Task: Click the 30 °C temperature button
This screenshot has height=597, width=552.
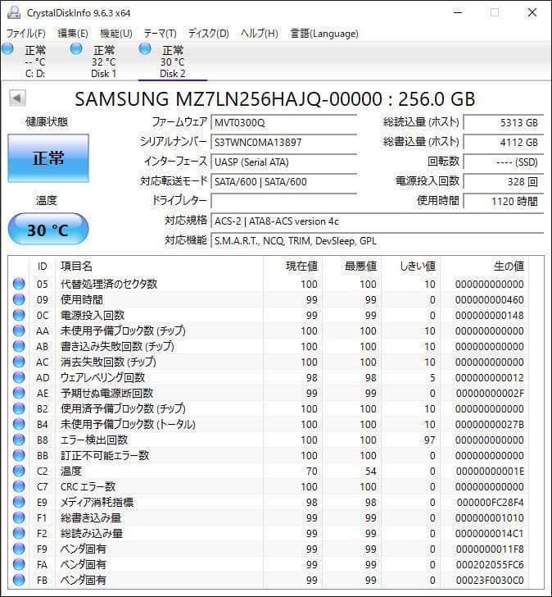Action: [x=48, y=230]
